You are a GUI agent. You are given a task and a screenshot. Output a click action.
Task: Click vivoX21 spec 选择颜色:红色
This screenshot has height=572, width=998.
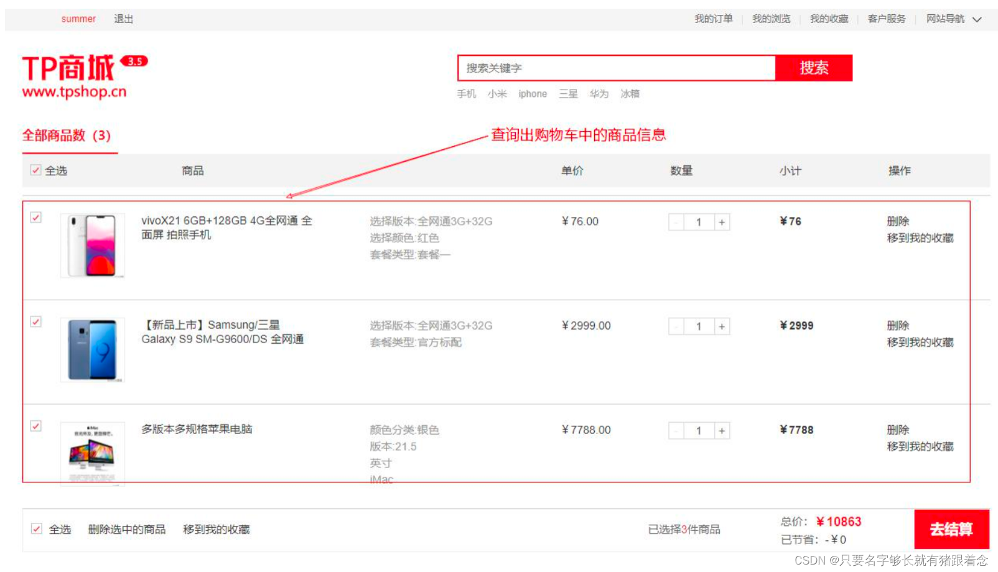(404, 238)
